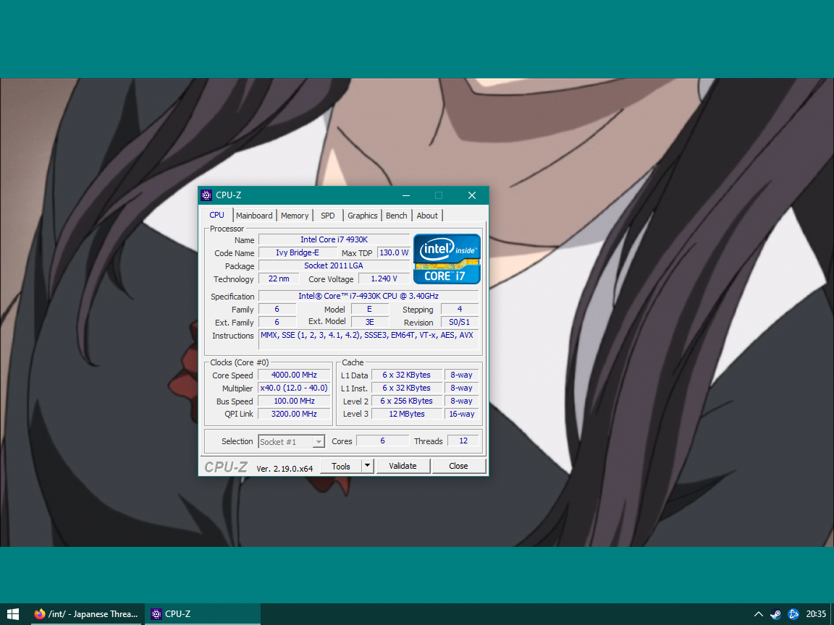Click the Bus Speed value 100.00 MHz

point(294,401)
